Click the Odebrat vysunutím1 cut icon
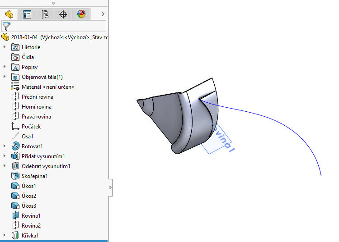339x242 pixels. coord(15,166)
